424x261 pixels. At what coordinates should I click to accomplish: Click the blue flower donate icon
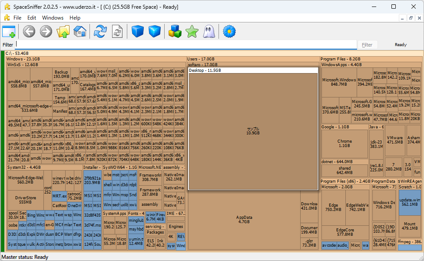(x=229, y=31)
